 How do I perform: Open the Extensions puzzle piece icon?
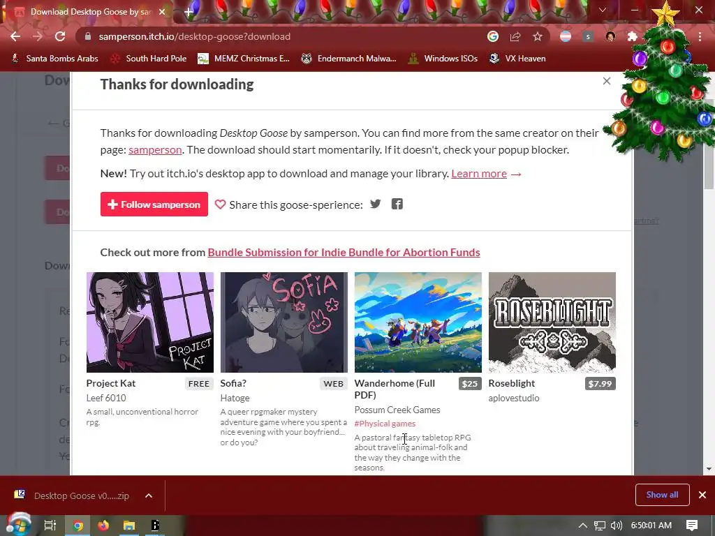(633, 36)
